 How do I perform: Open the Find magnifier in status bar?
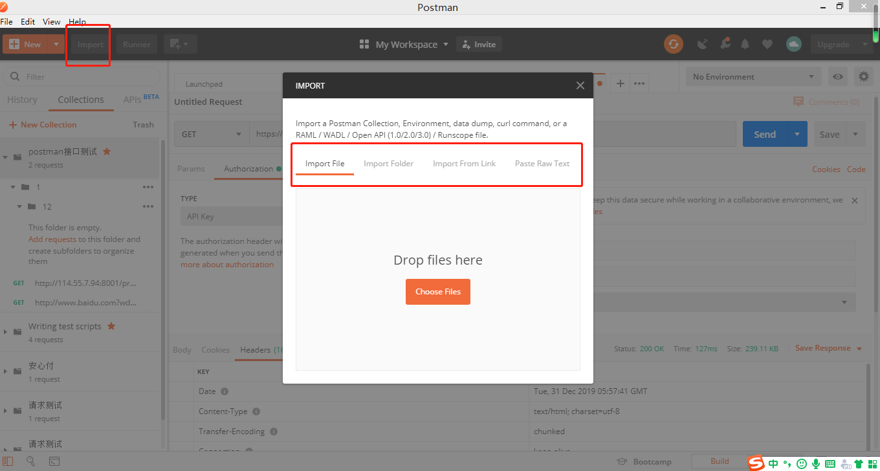point(30,461)
